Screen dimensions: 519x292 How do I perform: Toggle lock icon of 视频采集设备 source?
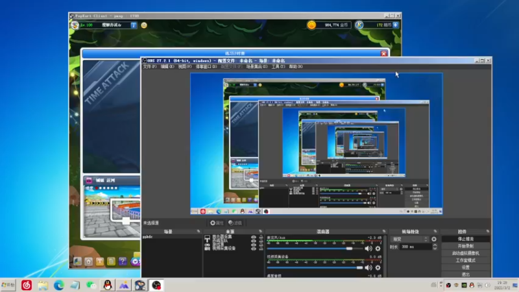click(x=261, y=249)
